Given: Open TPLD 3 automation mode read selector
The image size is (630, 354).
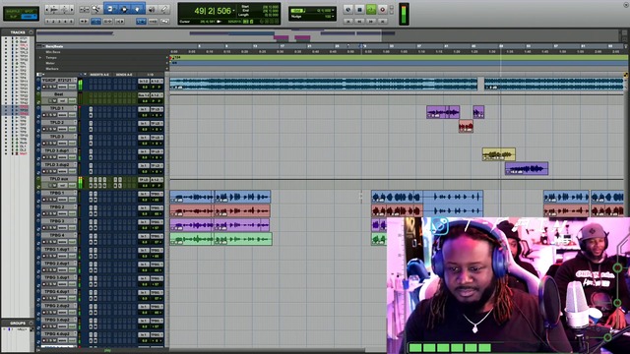Looking at the screenshot, I should click(x=72, y=143).
